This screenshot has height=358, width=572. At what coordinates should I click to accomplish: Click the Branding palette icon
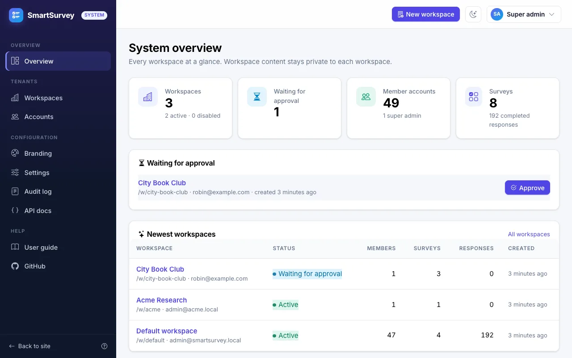pos(15,153)
